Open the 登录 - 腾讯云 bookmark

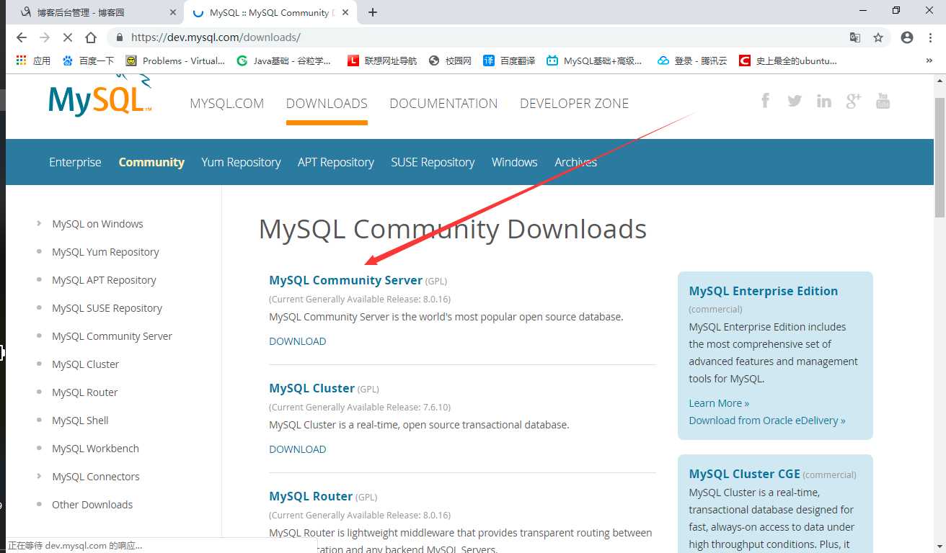692,60
